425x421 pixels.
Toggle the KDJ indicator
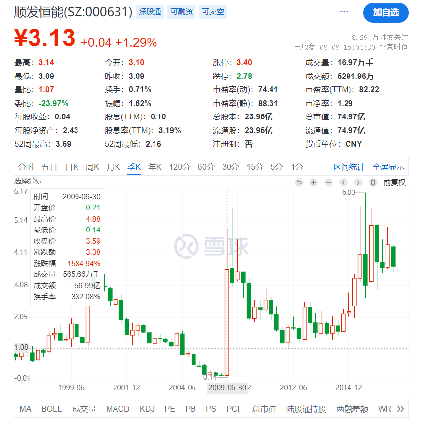(x=147, y=409)
